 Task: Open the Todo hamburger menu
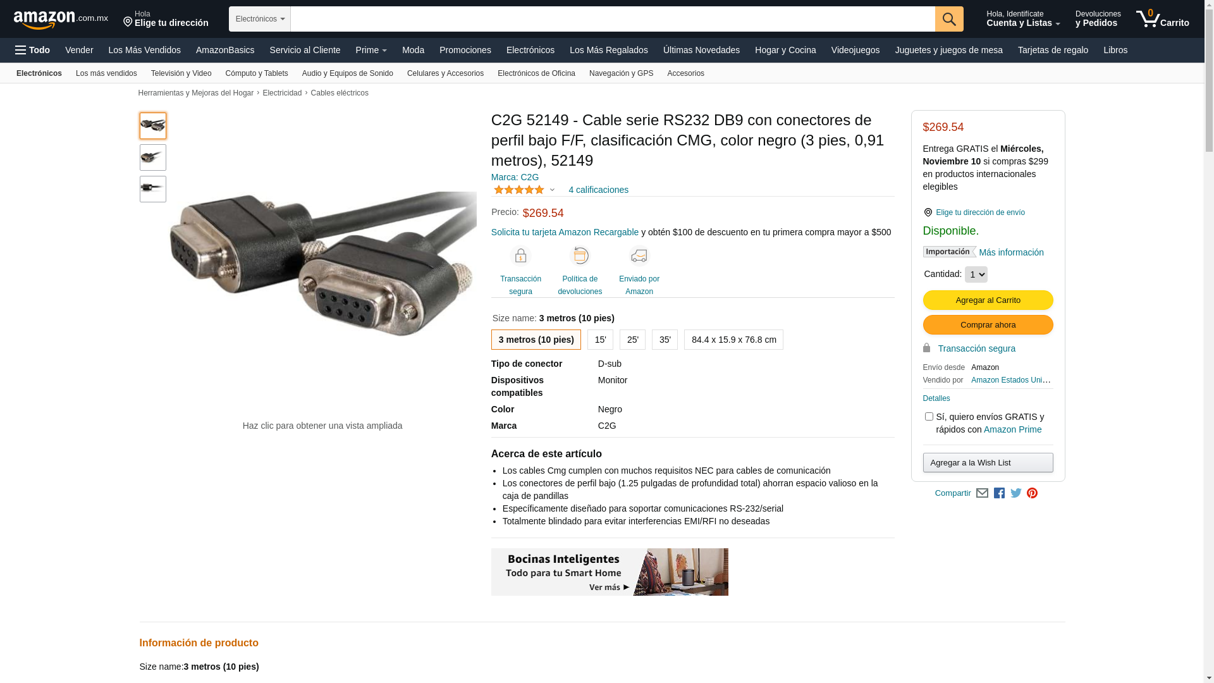tap(32, 50)
